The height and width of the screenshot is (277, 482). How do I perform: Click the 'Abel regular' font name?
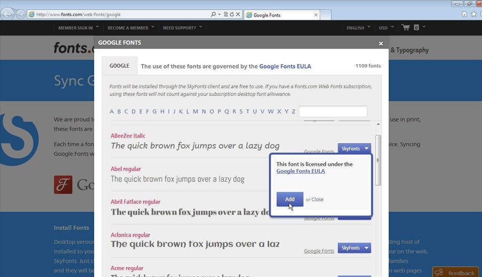point(126,169)
